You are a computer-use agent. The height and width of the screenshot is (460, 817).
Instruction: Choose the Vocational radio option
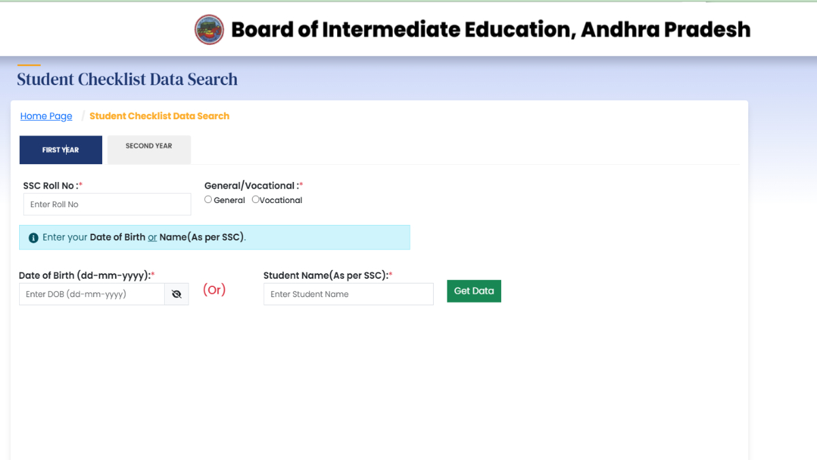(x=256, y=200)
